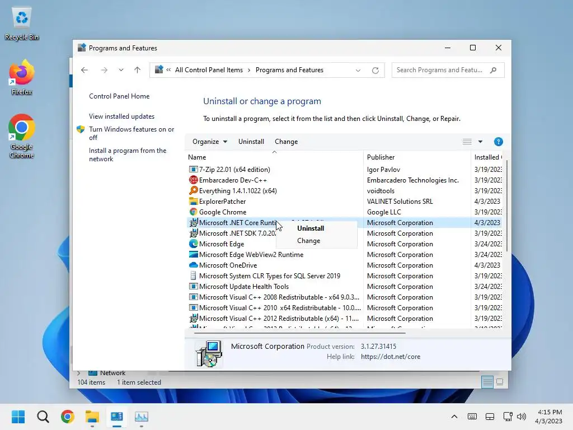
Task: Open View installed updates link
Action: pos(121,116)
